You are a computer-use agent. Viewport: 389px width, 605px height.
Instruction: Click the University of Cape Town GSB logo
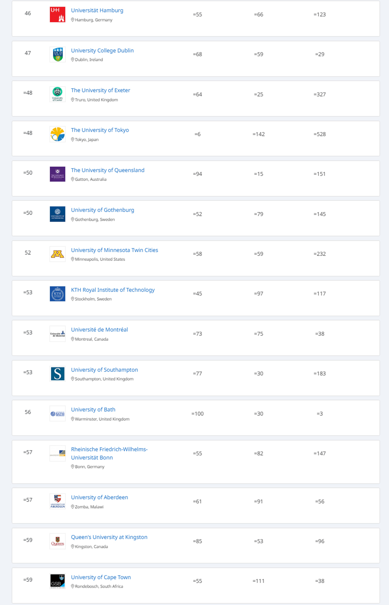[57, 581]
